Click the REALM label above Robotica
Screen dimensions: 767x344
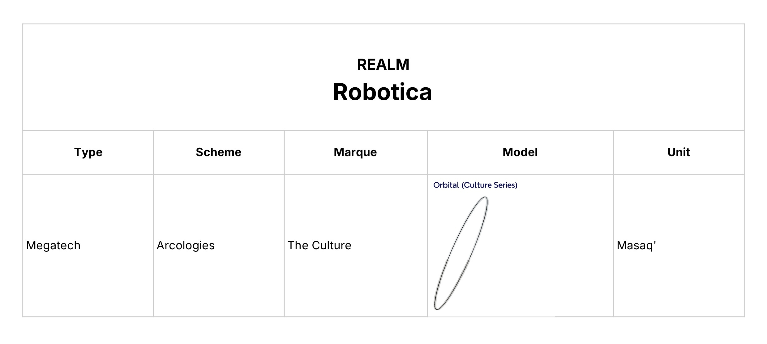click(x=383, y=64)
